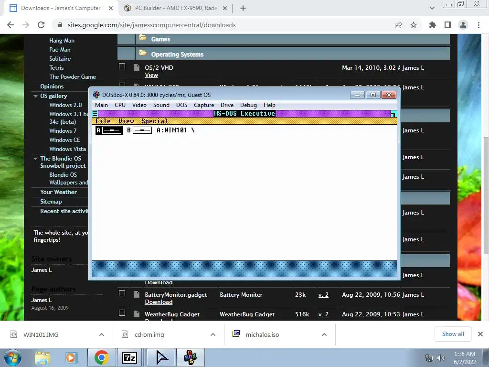Click the site padlock icon

(x=60, y=25)
